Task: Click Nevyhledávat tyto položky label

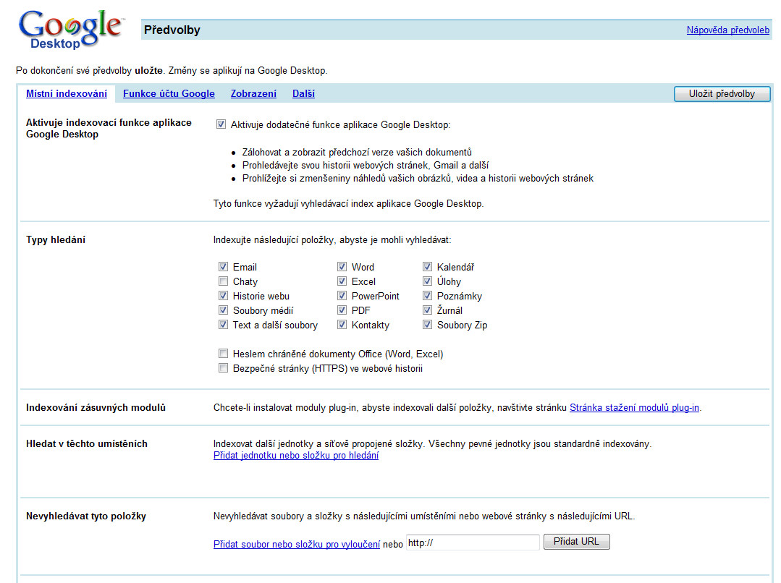Action: (x=86, y=516)
